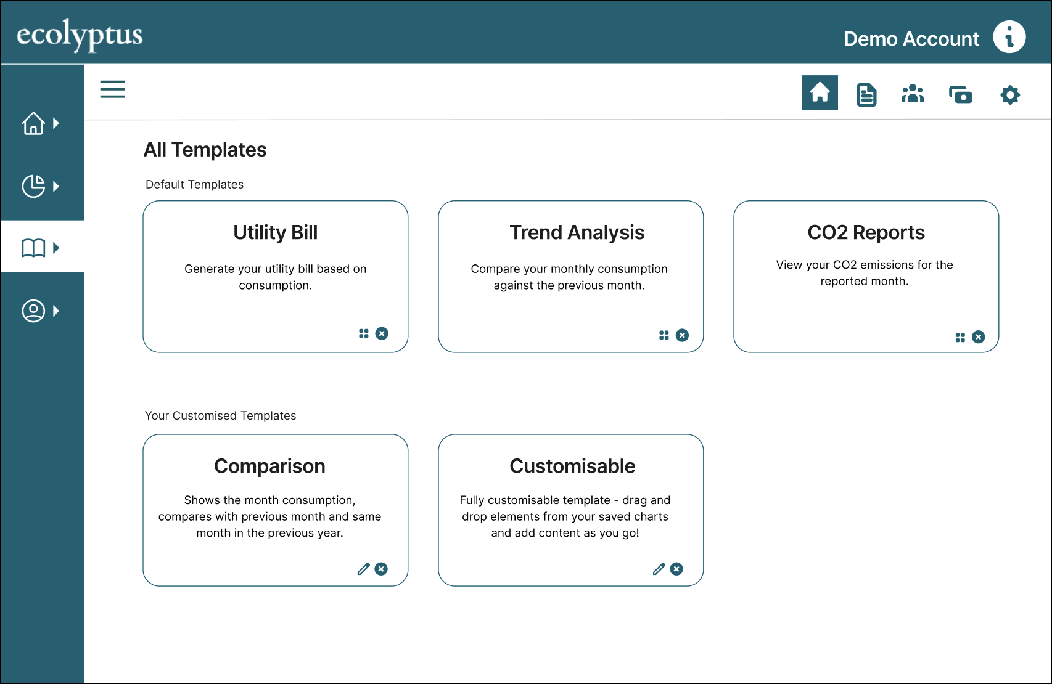Image resolution: width=1052 pixels, height=684 pixels.
Task: Edit the Customisable template with pencil icon
Action: pyautogui.click(x=659, y=569)
